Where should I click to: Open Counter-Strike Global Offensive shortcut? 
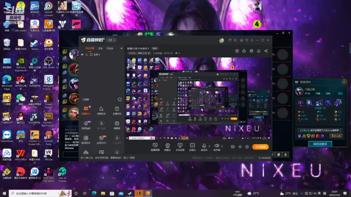pyautogui.click(x=35, y=138)
